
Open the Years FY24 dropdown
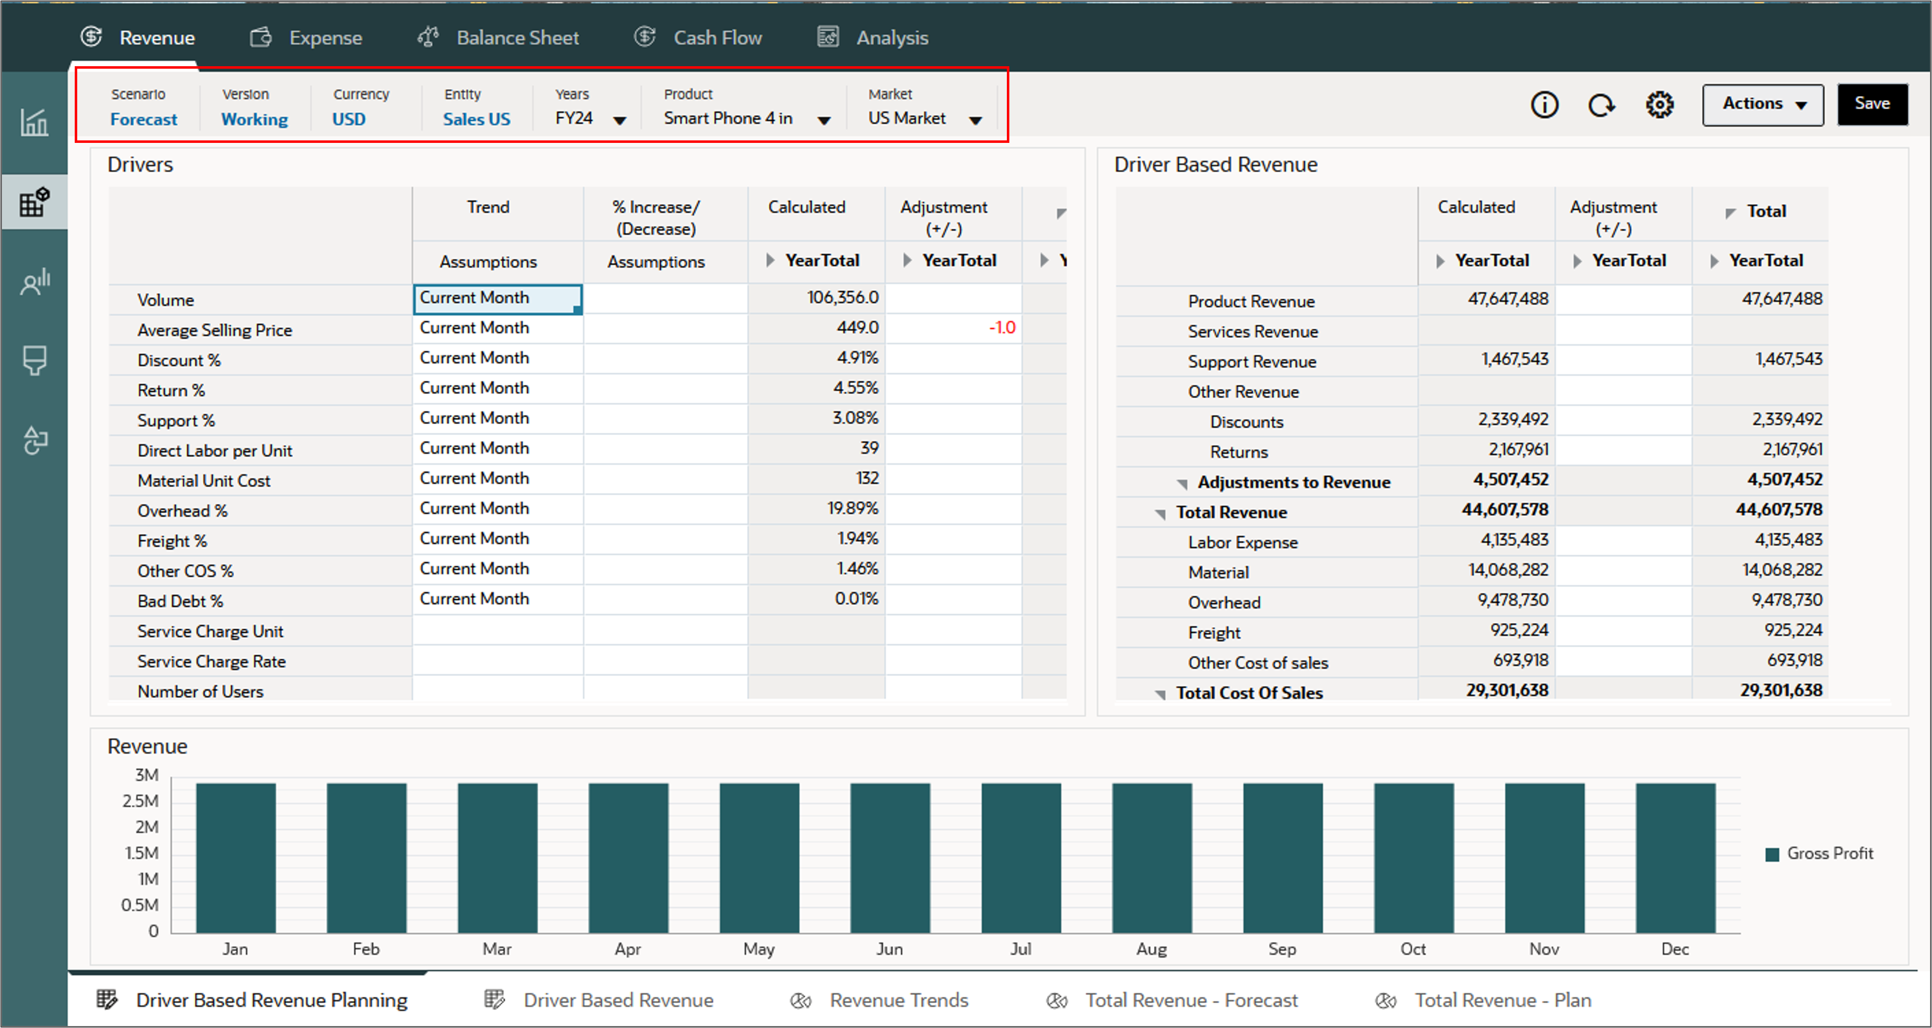619,120
